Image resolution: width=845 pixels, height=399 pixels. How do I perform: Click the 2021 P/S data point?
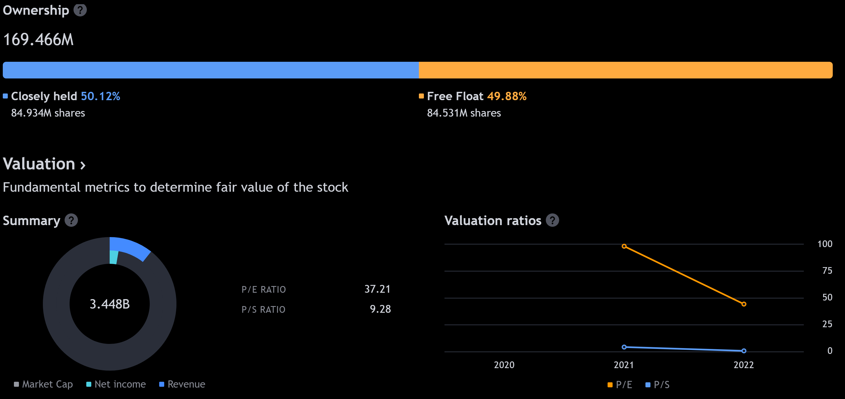(x=624, y=347)
